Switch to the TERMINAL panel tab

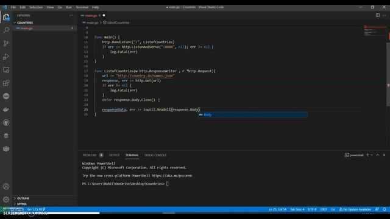(132, 155)
